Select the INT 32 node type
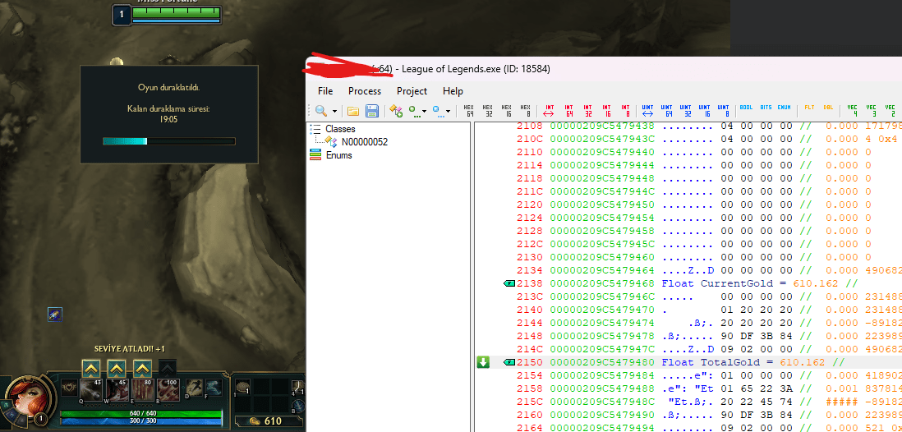The width and height of the screenshot is (902, 432). (588, 110)
